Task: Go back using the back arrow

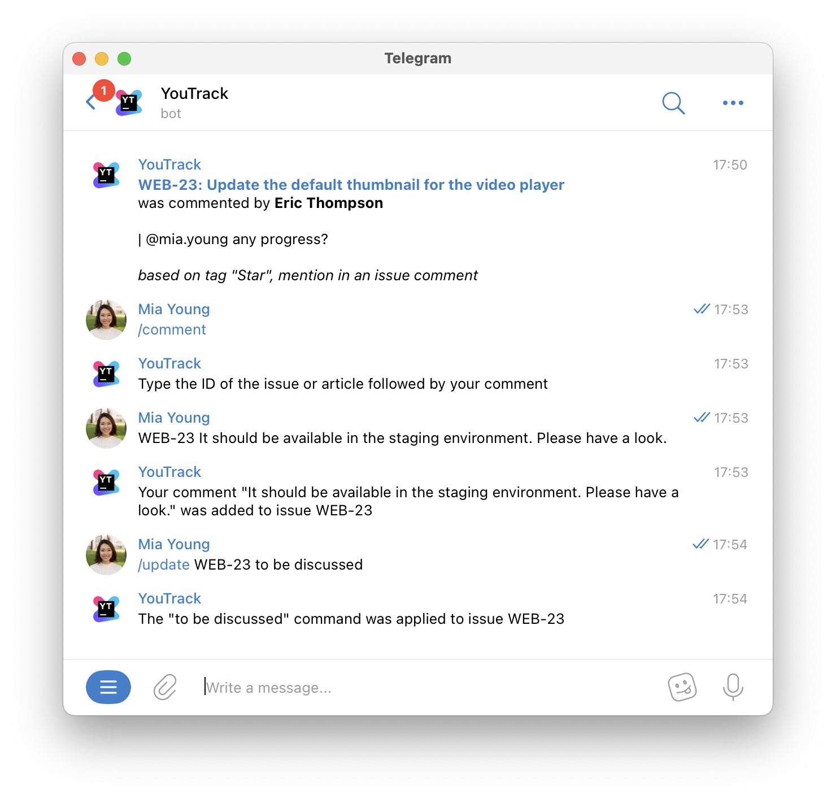Action: pyautogui.click(x=91, y=102)
